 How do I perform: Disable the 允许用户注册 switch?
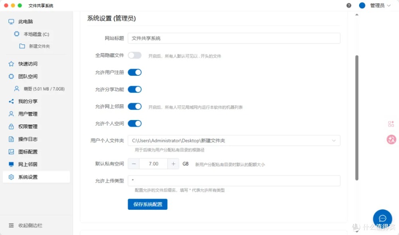[x=134, y=72]
